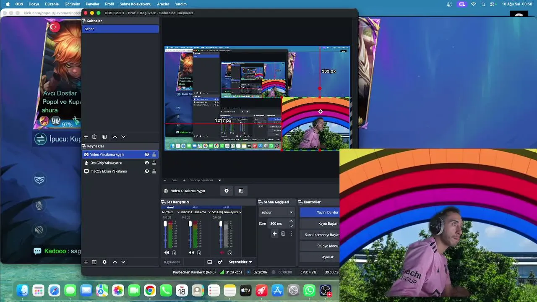Open Spotlight search in the menu bar
537x302 pixels.
click(x=483, y=4)
